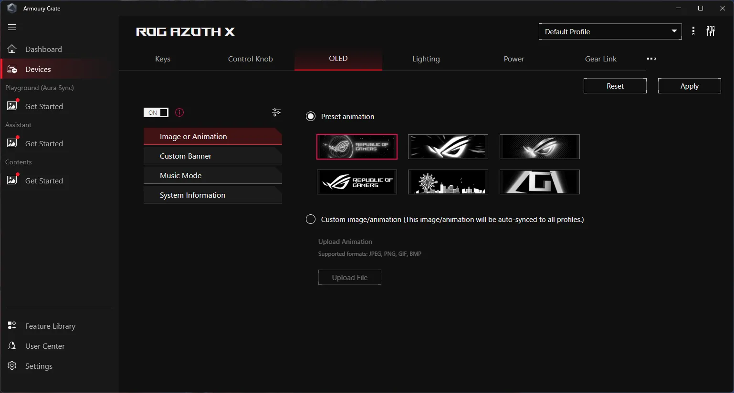Close the Armoury Crate window
The height and width of the screenshot is (393, 734).
(x=723, y=8)
